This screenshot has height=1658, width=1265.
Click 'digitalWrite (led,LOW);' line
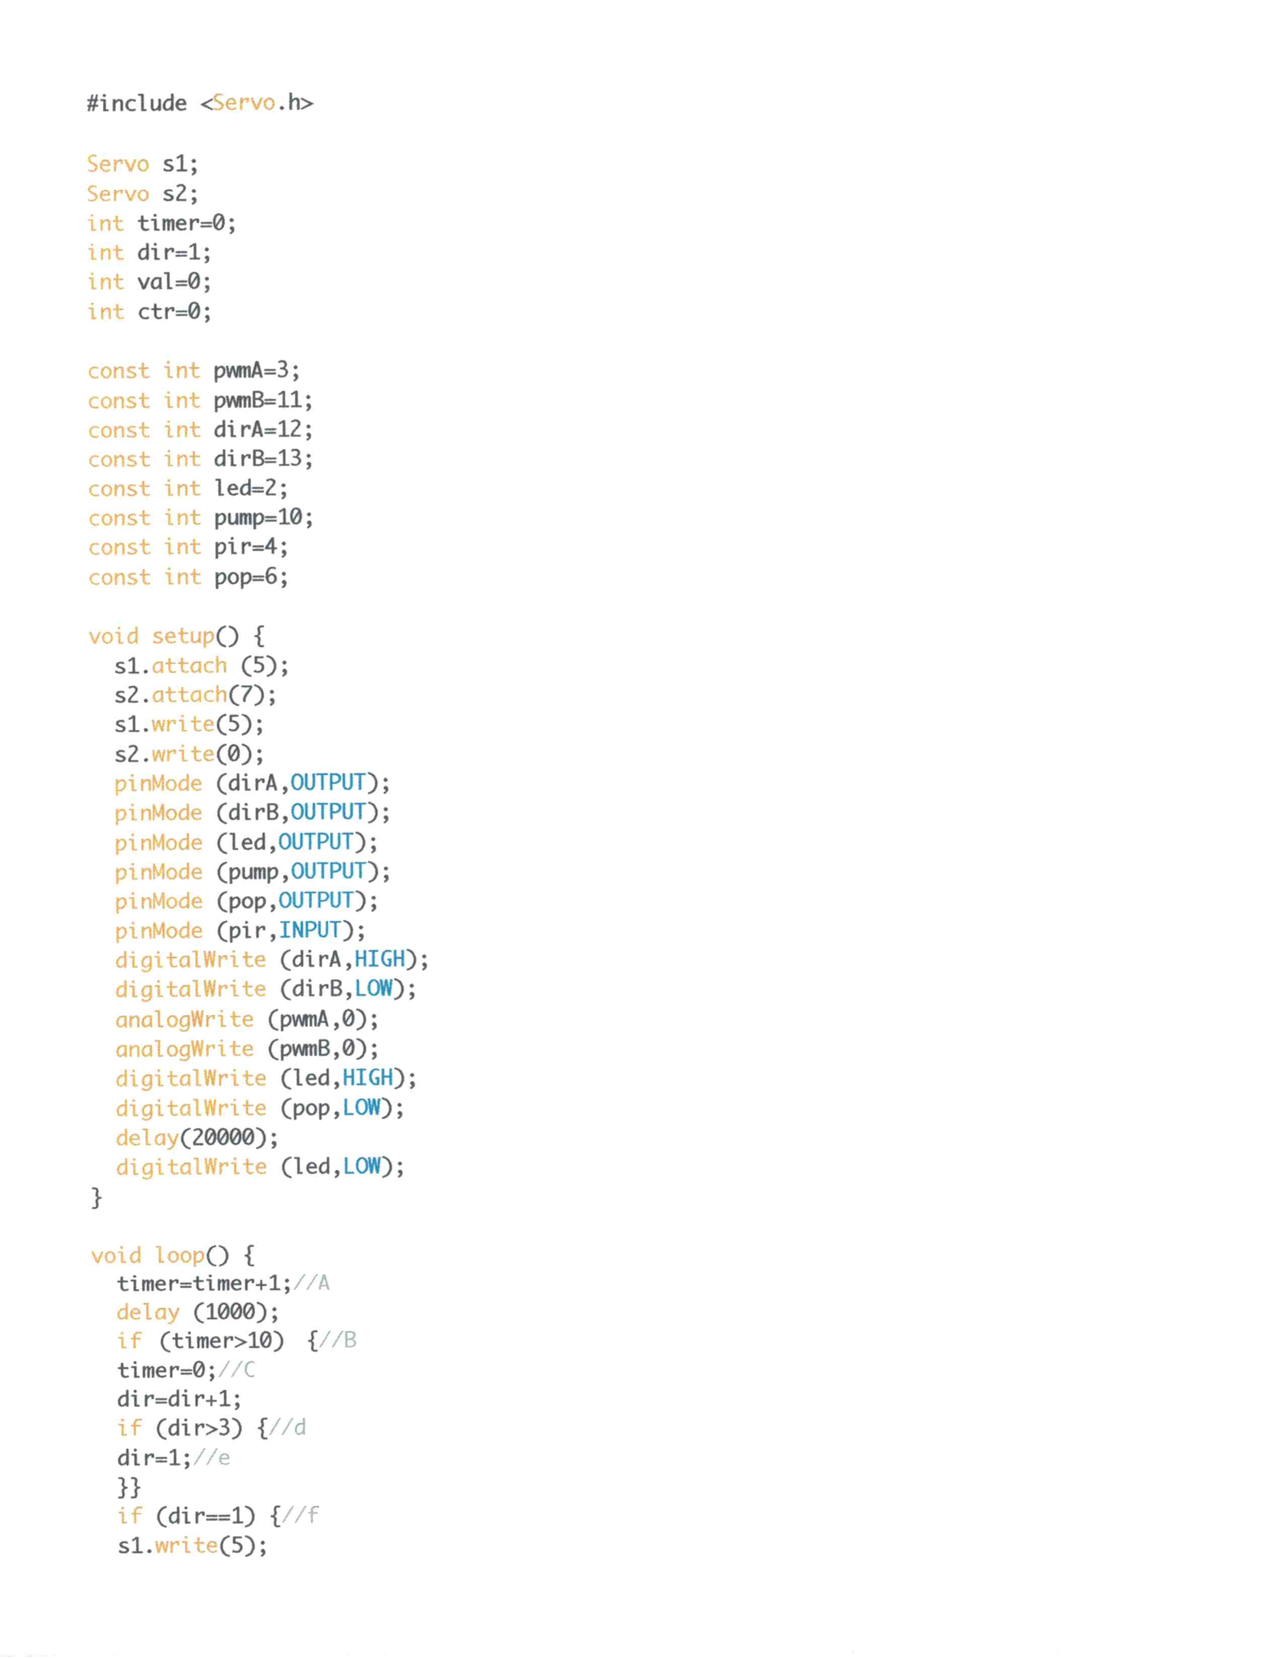[260, 1168]
